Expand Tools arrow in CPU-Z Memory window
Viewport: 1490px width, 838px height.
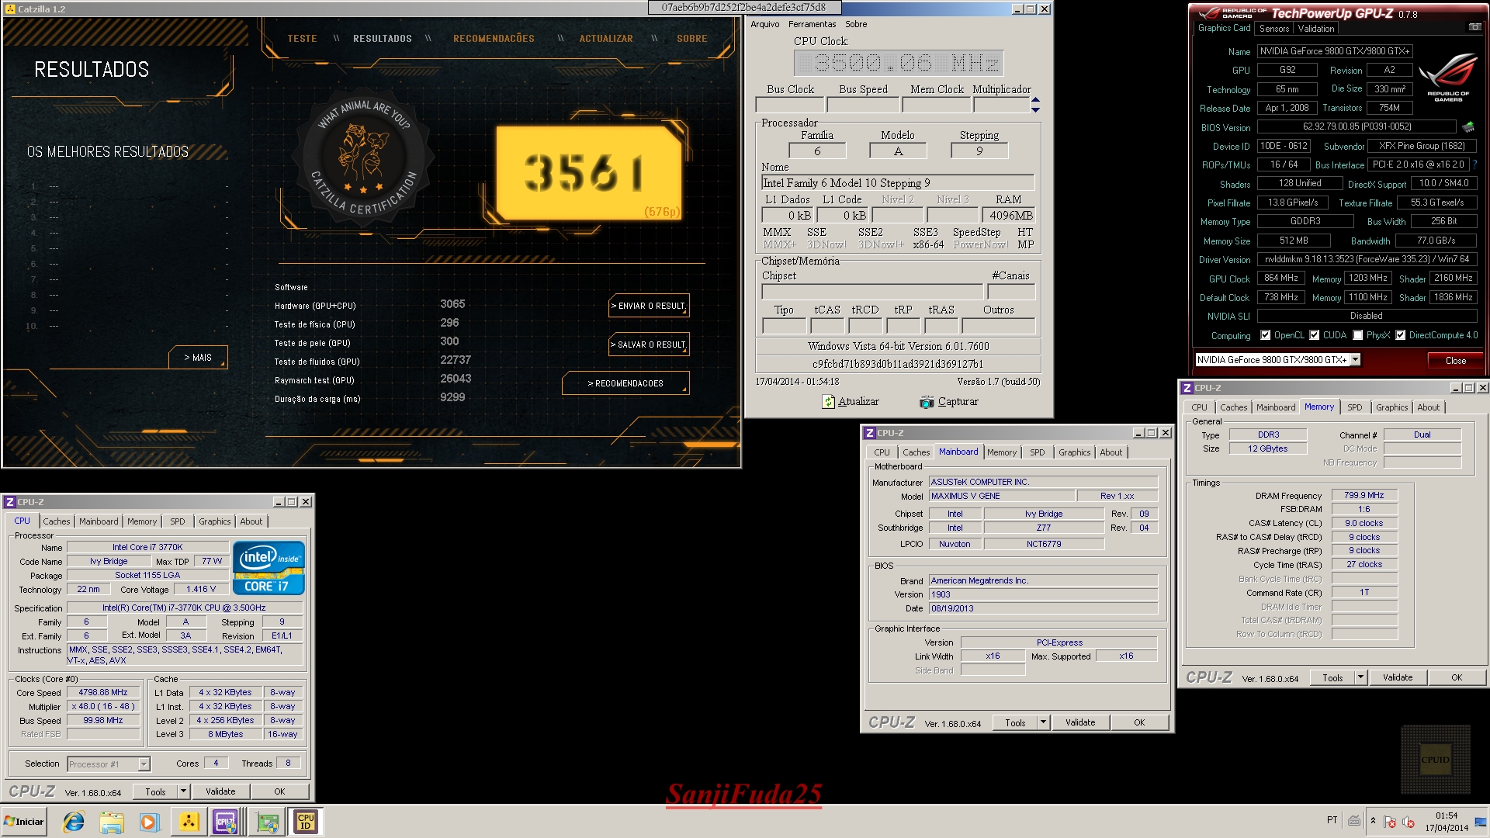[x=1360, y=677]
